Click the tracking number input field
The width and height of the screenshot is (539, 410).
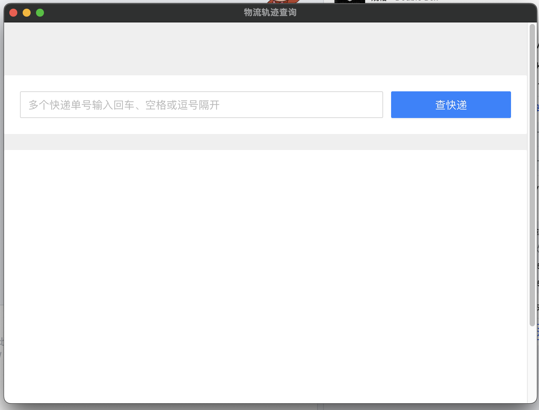point(201,105)
